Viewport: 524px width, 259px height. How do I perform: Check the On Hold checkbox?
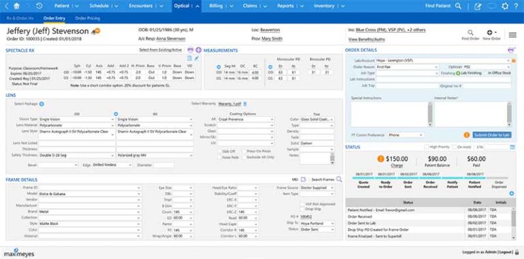tap(454, 147)
